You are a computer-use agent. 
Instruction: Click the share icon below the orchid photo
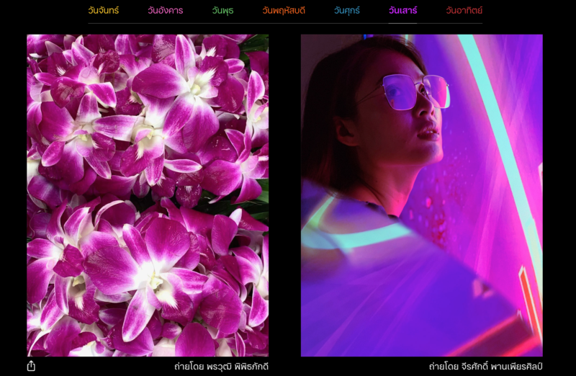click(31, 366)
